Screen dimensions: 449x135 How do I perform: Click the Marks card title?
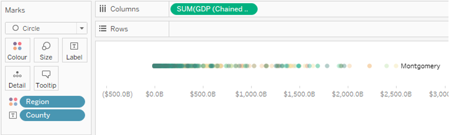tap(15, 10)
